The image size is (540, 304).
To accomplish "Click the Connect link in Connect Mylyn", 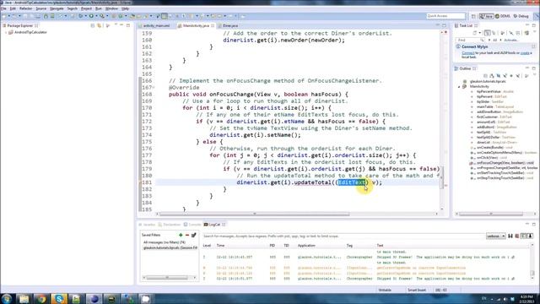I will coord(468,52).
